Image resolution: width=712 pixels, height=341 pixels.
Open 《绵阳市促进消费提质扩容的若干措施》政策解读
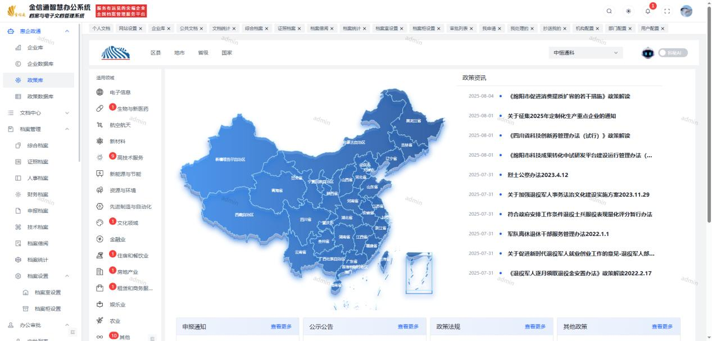569,96
